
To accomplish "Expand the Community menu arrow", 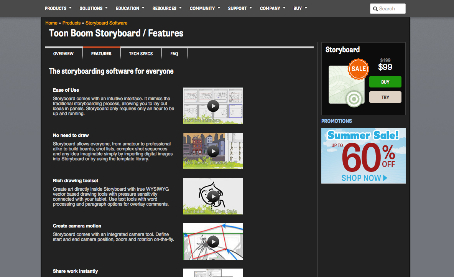I will (219, 8).
